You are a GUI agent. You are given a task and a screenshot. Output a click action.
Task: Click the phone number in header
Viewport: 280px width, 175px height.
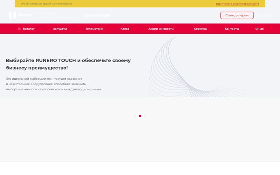coord(97,16)
